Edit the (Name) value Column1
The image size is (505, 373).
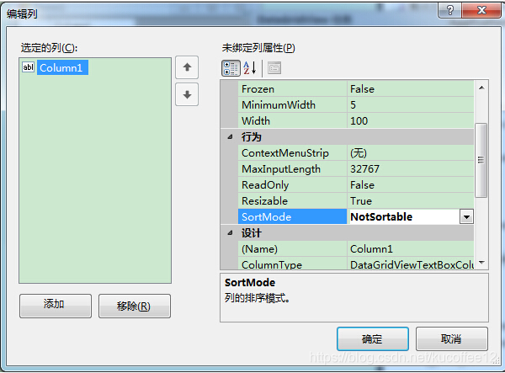[x=411, y=249]
